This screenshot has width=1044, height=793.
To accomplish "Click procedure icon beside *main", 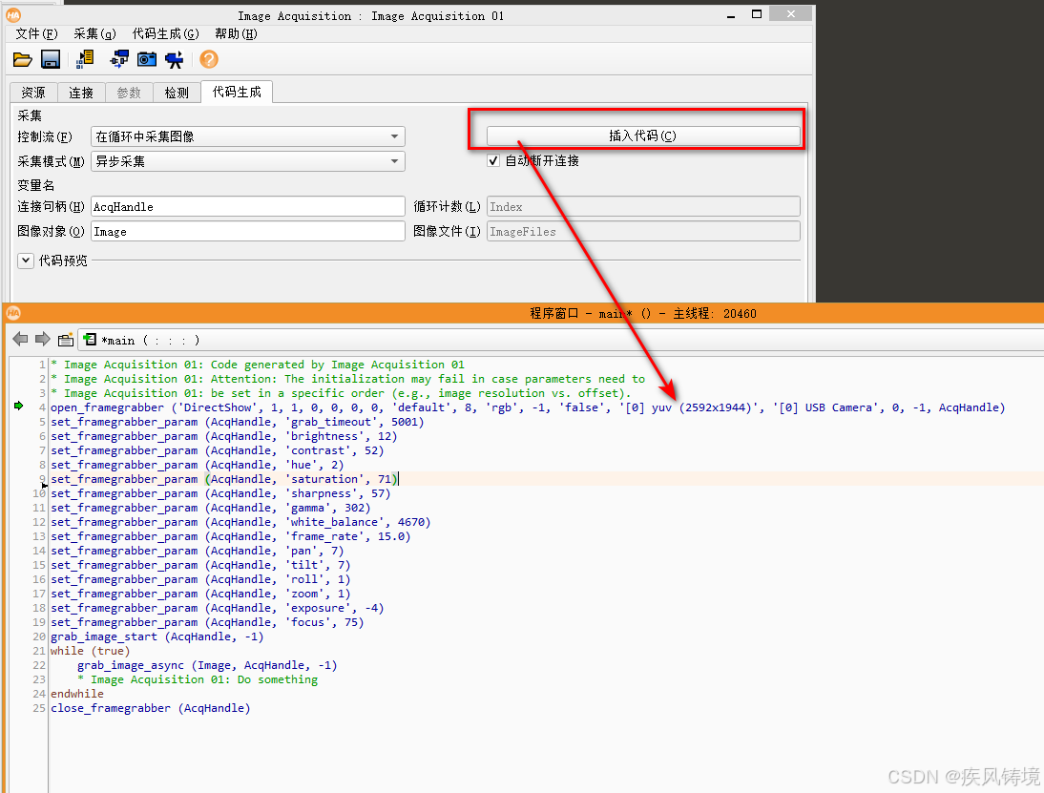I will click(x=90, y=340).
